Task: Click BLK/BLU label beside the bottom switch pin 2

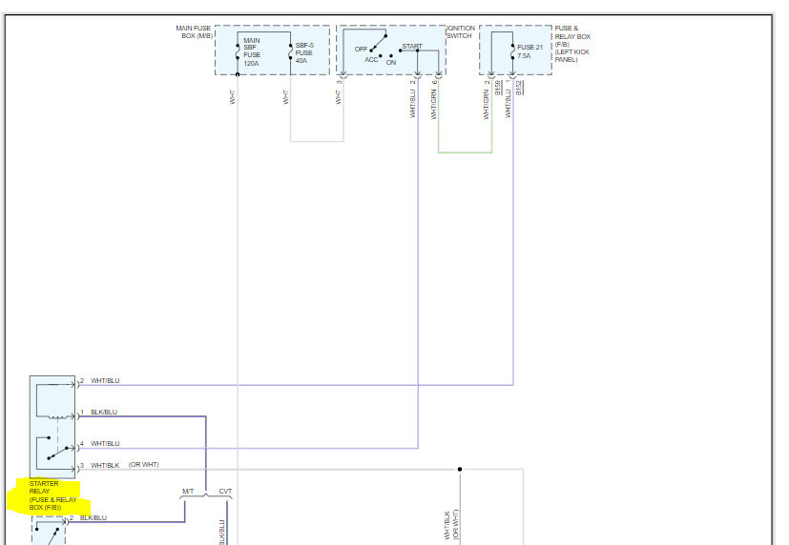Action: tap(93, 518)
